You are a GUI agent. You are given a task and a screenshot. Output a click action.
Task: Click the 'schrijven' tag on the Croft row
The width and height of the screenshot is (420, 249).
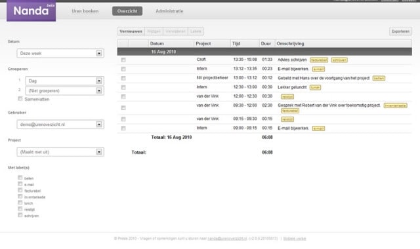pyautogui.click(x=339, y=60)
